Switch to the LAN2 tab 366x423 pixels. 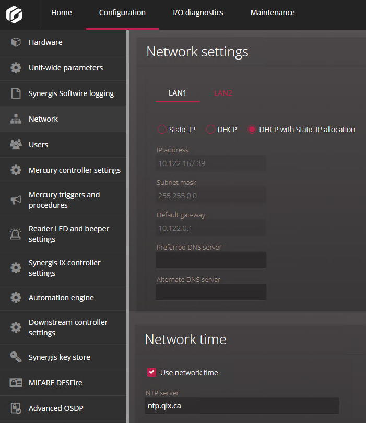pyautogui.click(x=223, y=92)
